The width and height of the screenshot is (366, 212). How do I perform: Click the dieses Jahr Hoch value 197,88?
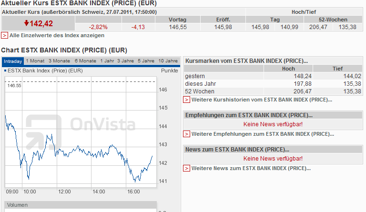pos(303,84)
